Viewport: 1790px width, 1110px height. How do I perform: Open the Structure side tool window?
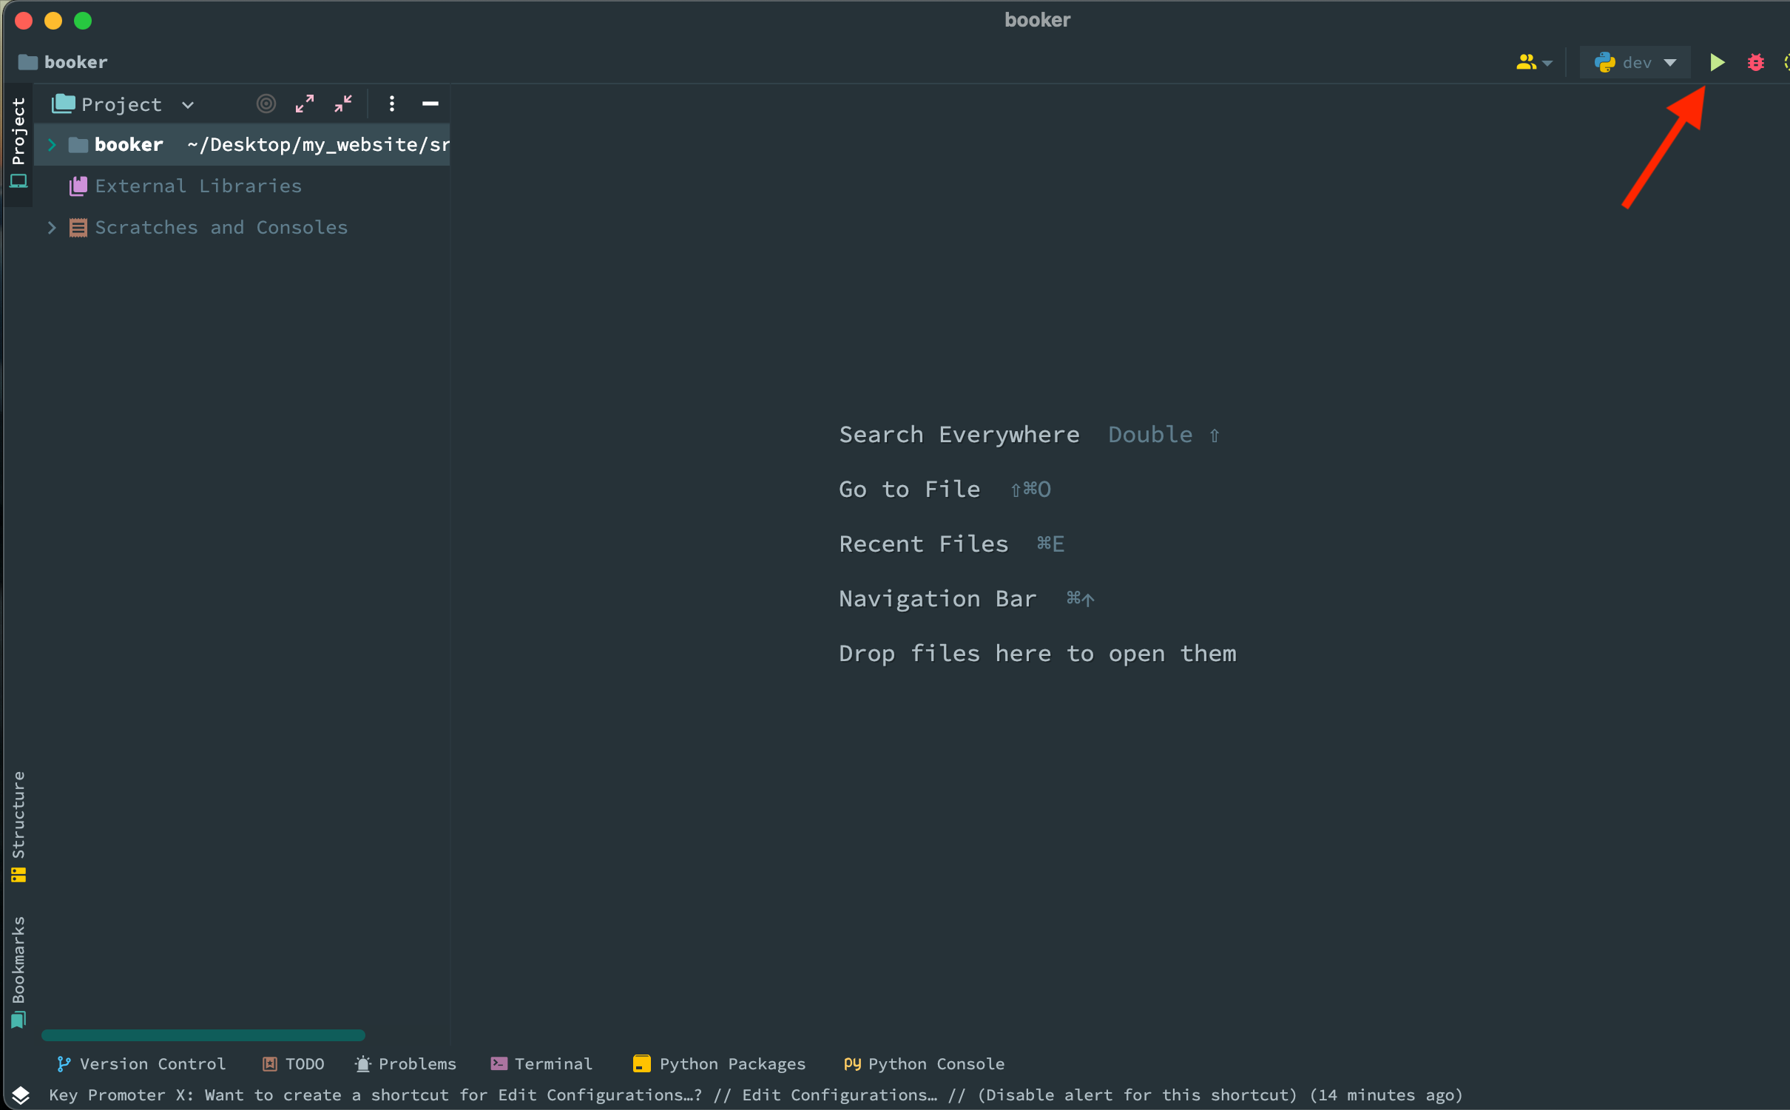18,827
